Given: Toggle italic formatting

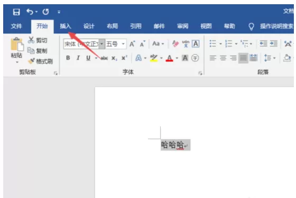Looking at the screenshot, I should click(x=78, y=58).
